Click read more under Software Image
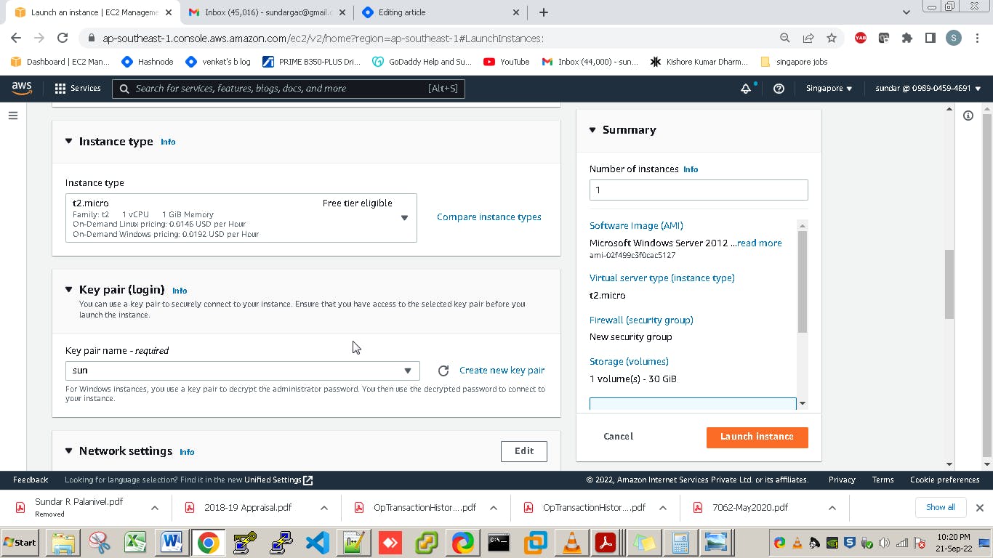 (x=760, y=243)
